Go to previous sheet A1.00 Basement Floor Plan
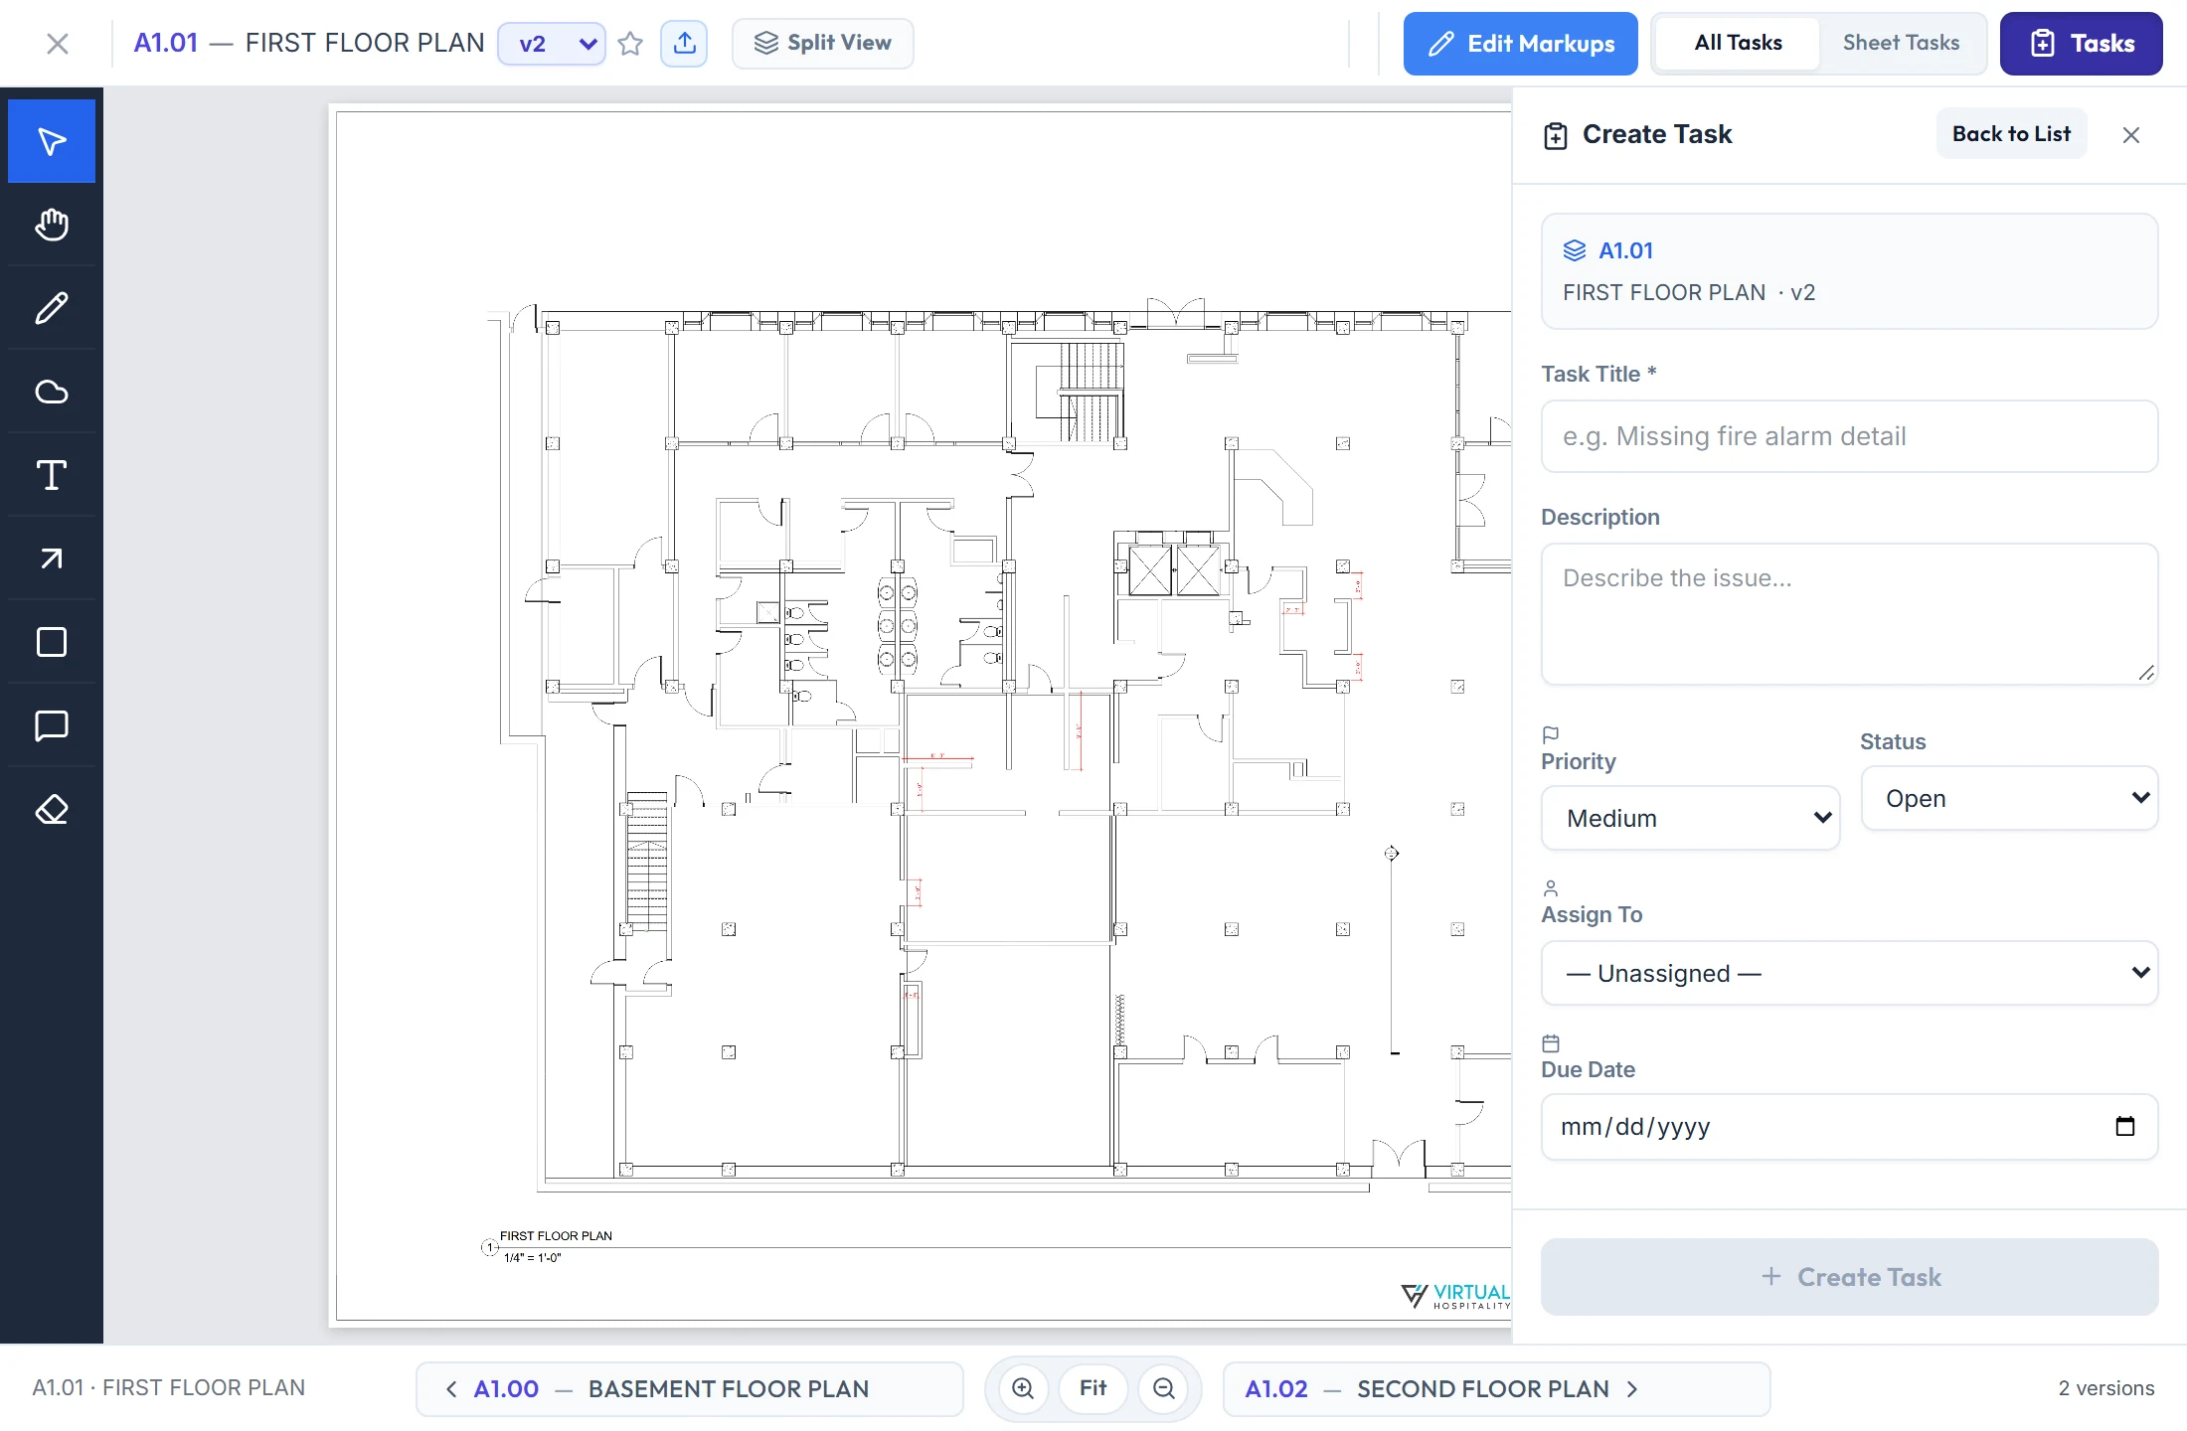This screenshot has width=2187, height=1431. pyautogui.click(x=690, y=1388)
